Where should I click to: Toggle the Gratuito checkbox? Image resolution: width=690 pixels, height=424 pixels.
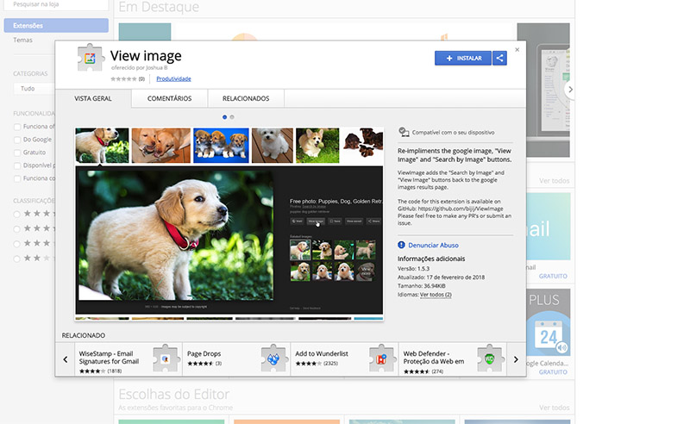click(x=17, y=153)
